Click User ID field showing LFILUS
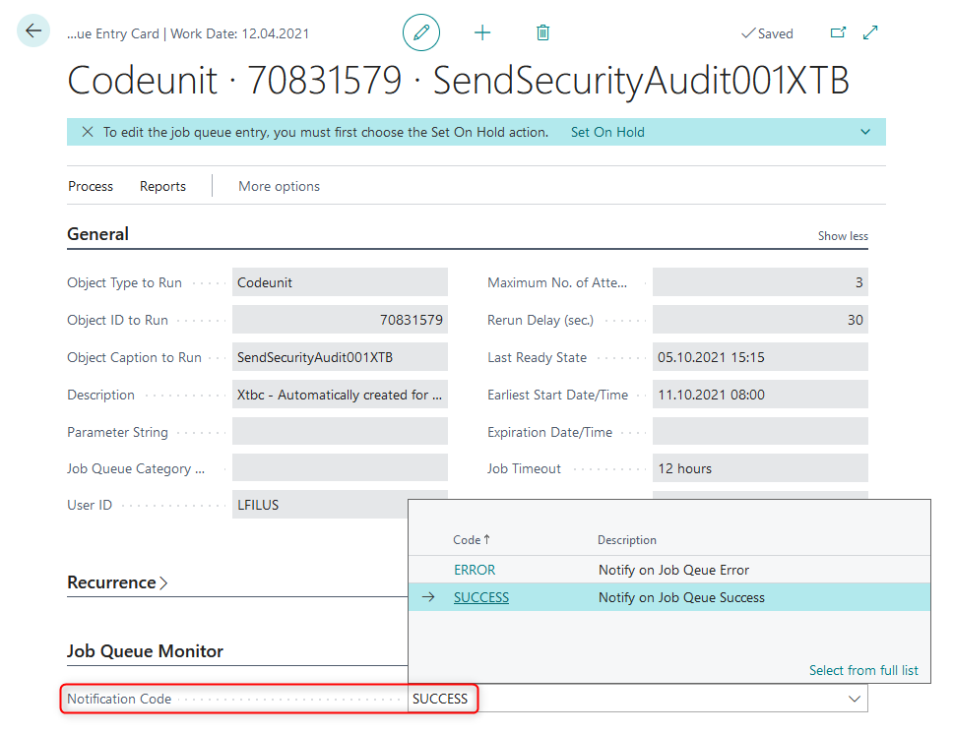Screen dimensions: 953x734 [320, 505]
